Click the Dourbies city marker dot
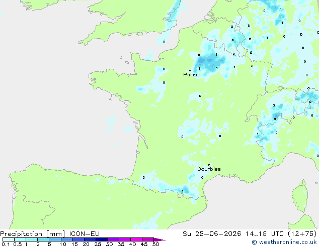This screenshot has width=319, height=246. pyautogui.click(x=209, y=165)
